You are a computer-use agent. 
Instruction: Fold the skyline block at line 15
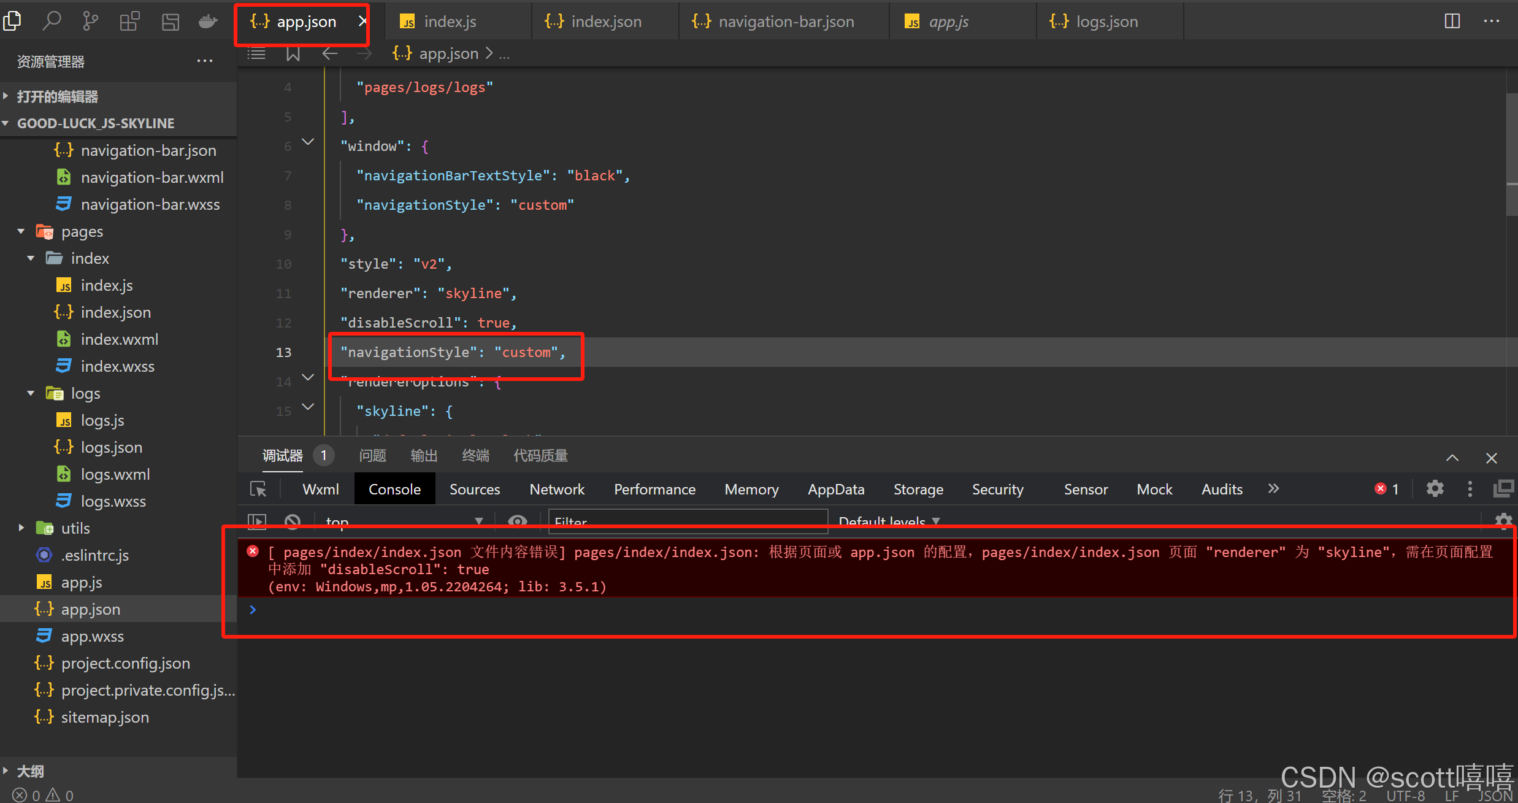308,407
